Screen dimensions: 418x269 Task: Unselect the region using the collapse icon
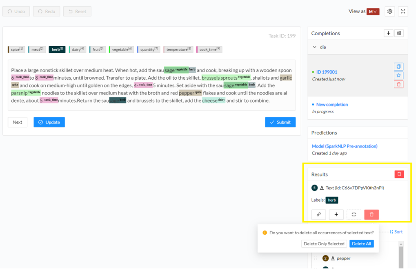354,214
